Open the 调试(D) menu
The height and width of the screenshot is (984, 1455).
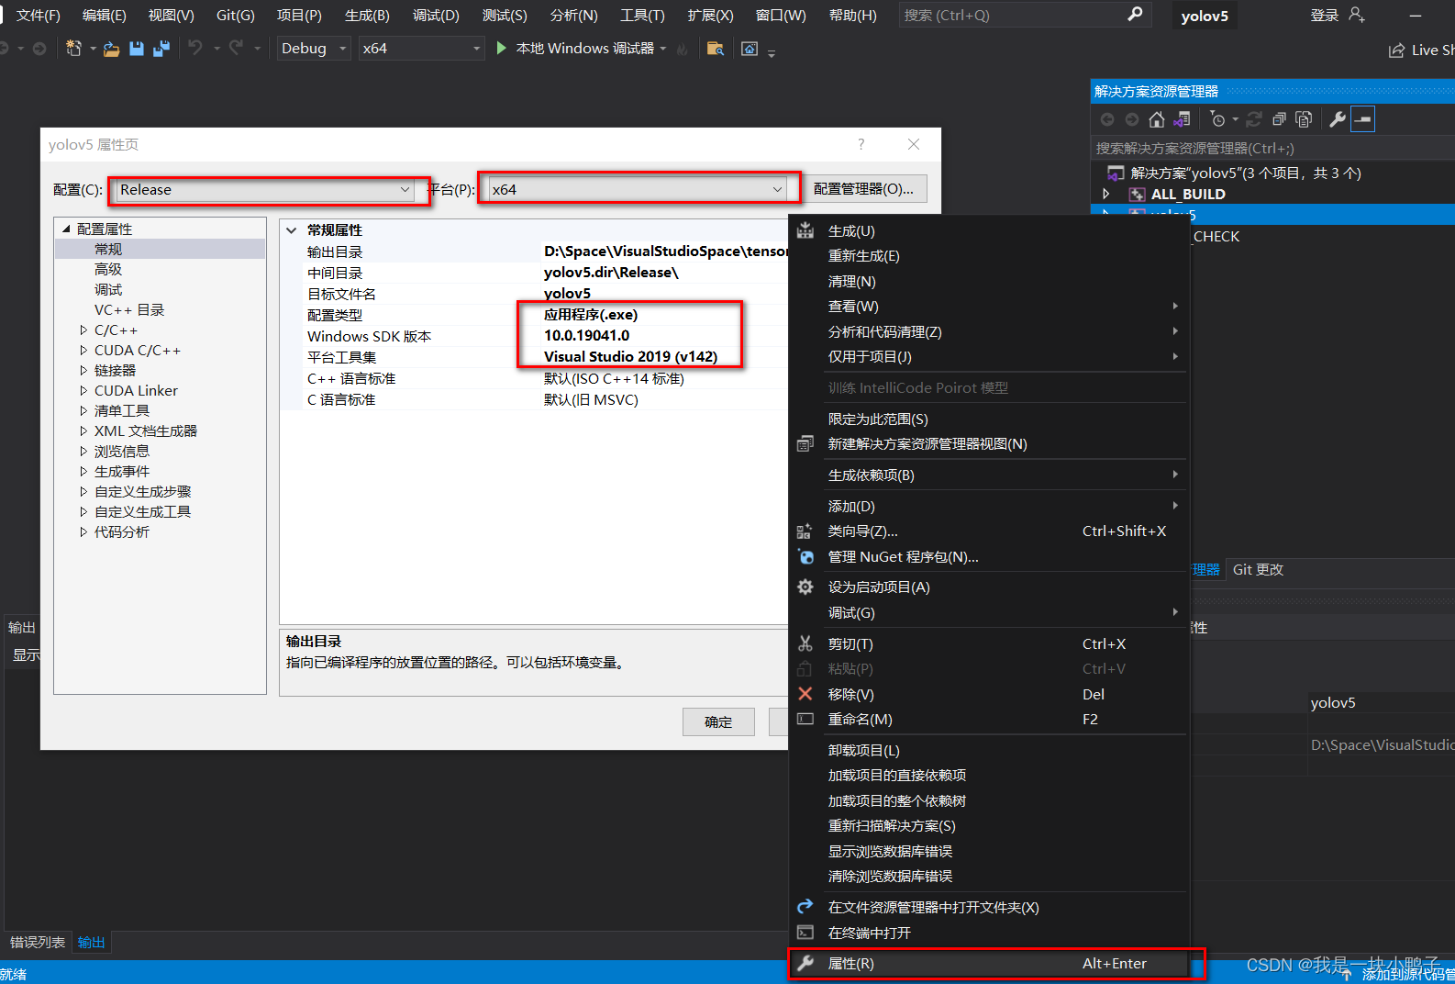pyautogui.click(x=436, y=15)
